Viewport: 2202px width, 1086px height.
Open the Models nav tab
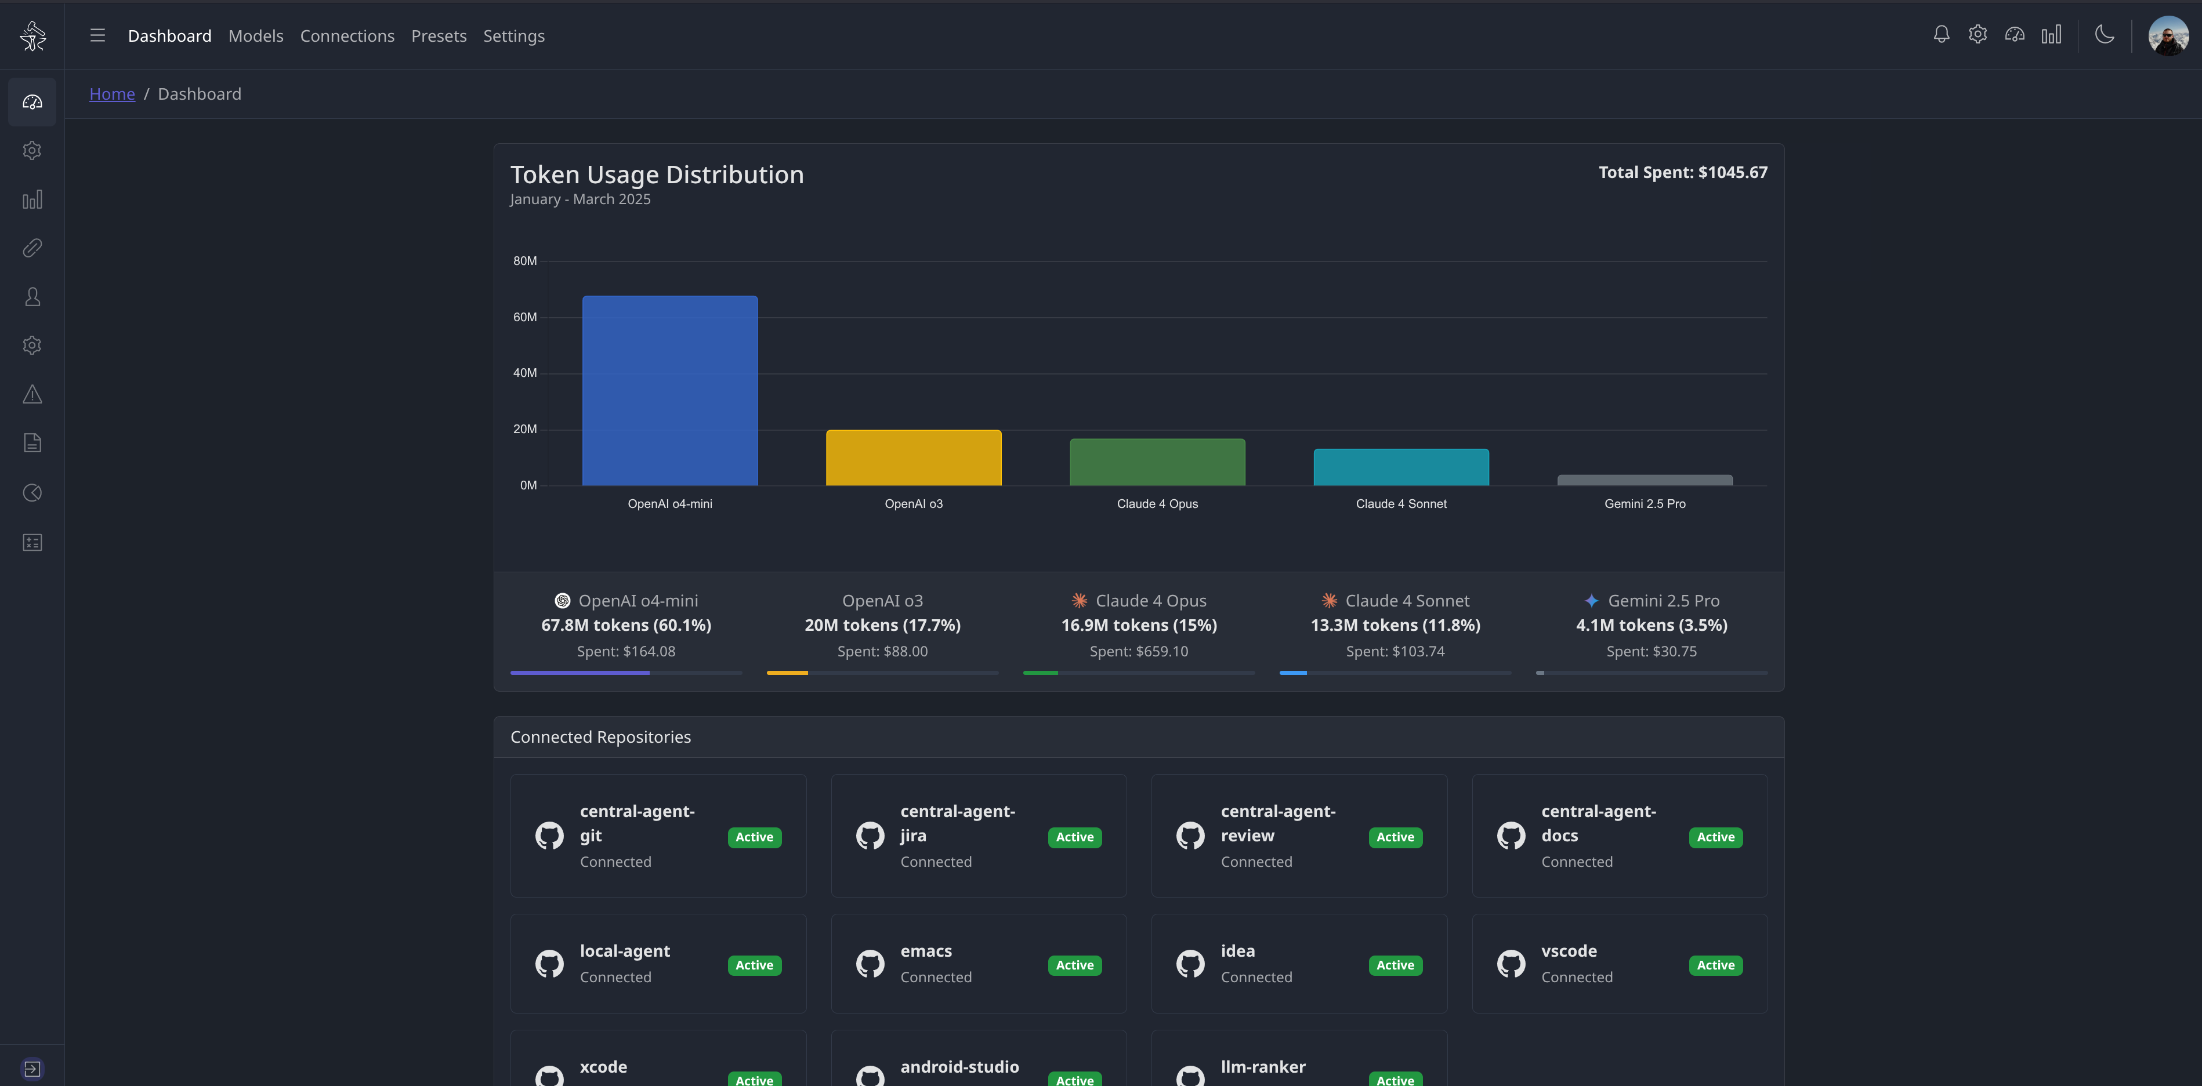(x=256, y=36)
